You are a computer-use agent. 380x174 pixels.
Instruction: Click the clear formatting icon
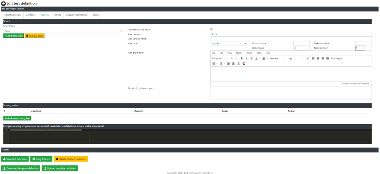(239, 63)
